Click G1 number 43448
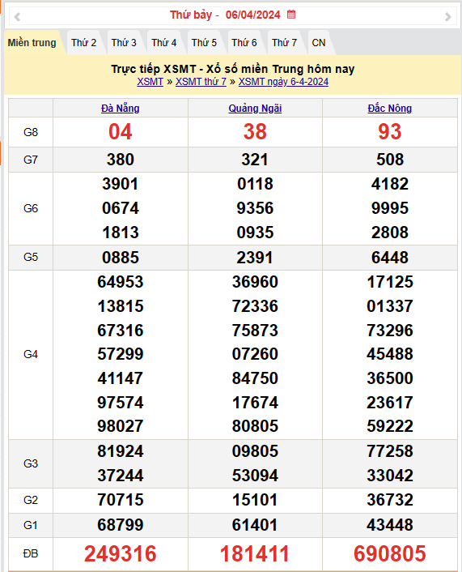 click(x=390, y=525)
